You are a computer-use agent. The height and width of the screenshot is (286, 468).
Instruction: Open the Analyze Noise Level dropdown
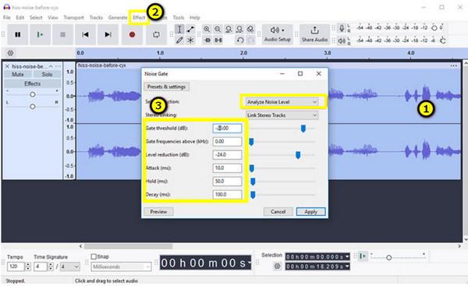click(x=282, y=102)
